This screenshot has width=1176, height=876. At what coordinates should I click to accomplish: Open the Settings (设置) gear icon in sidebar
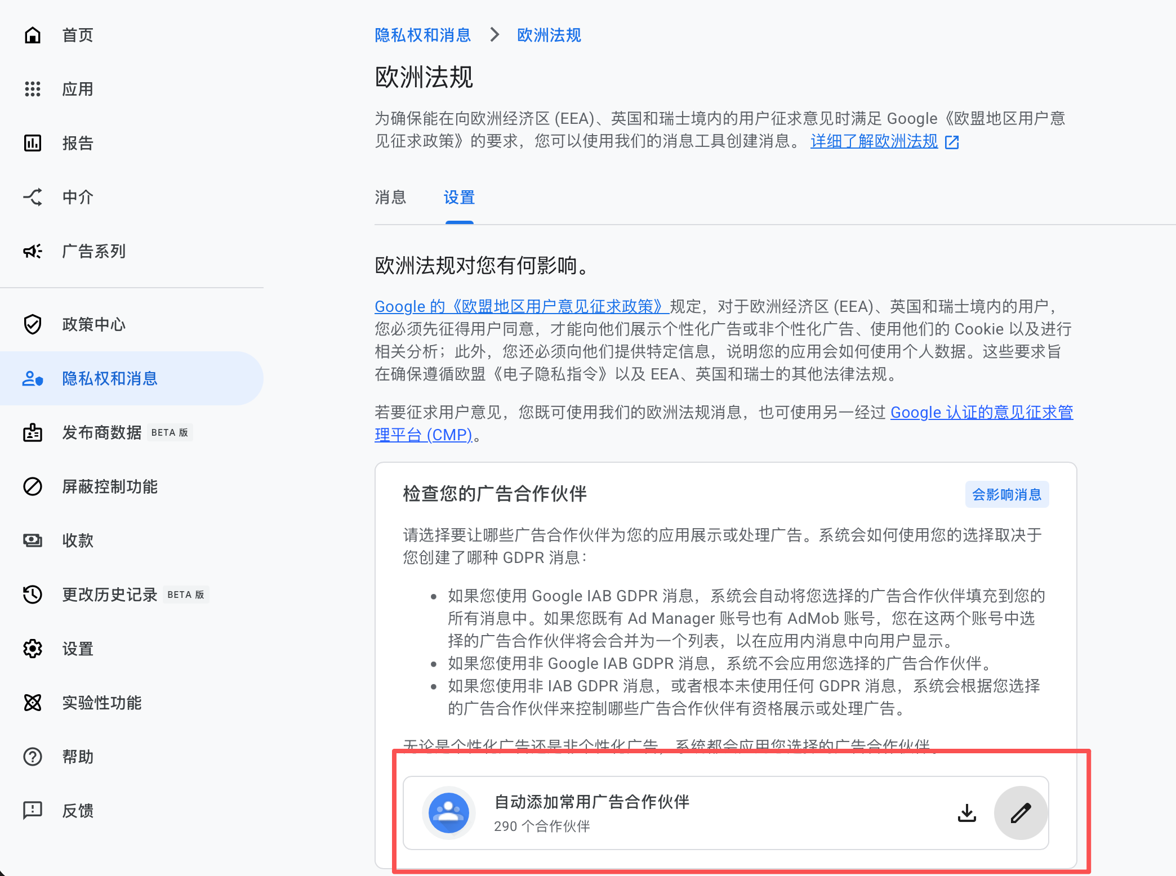click(x=33, y=649)
